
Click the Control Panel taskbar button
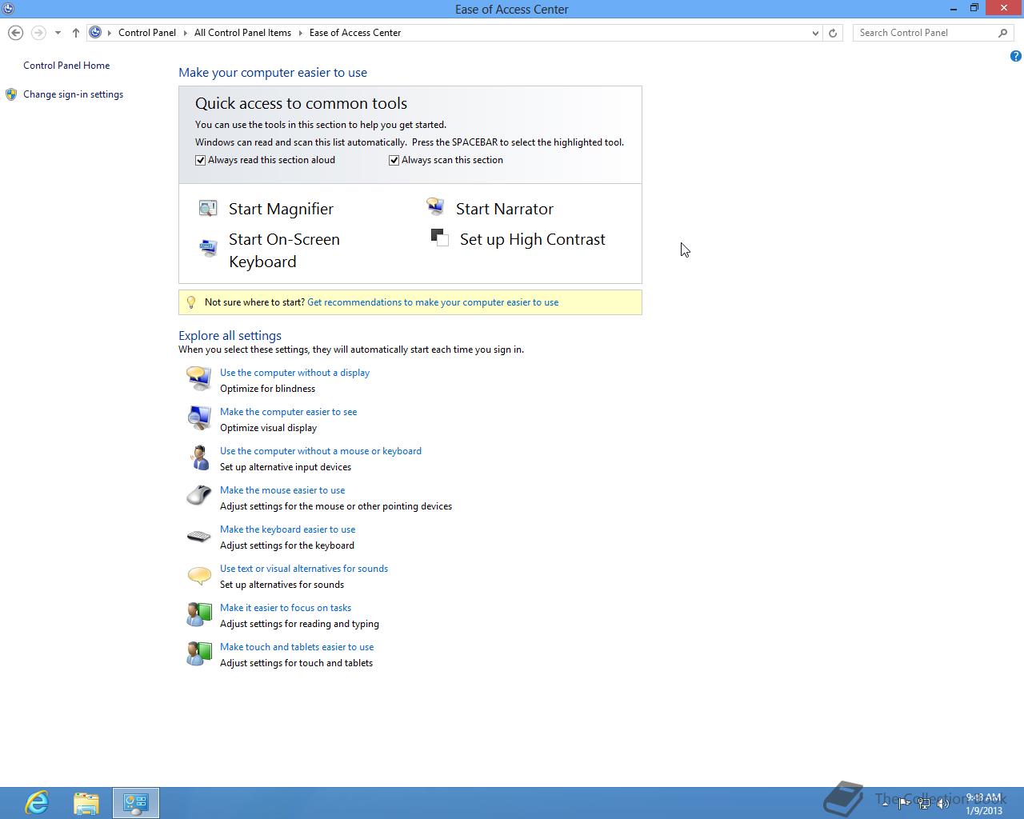pyautogui.click(x=136, y=802)
